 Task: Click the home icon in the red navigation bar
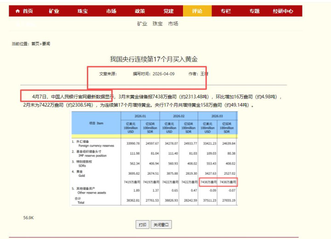18,11
